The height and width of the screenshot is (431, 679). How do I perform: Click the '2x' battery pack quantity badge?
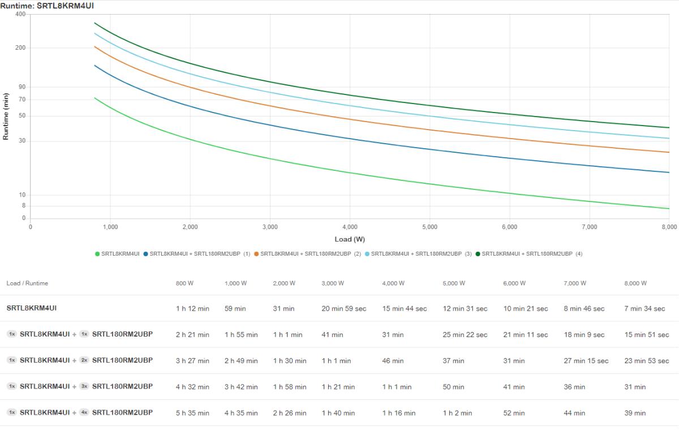tap(84, 360)
